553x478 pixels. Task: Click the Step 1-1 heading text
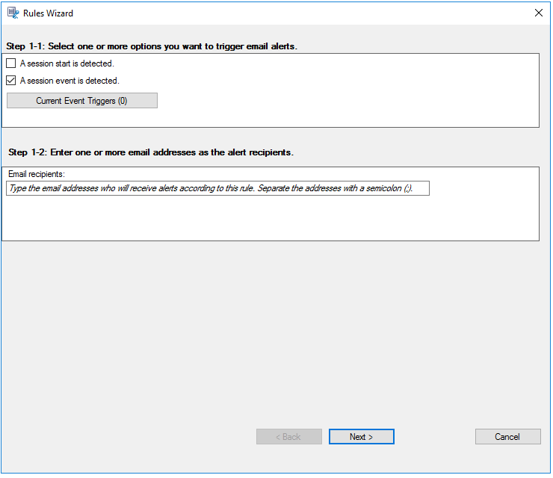coord(152,46)
